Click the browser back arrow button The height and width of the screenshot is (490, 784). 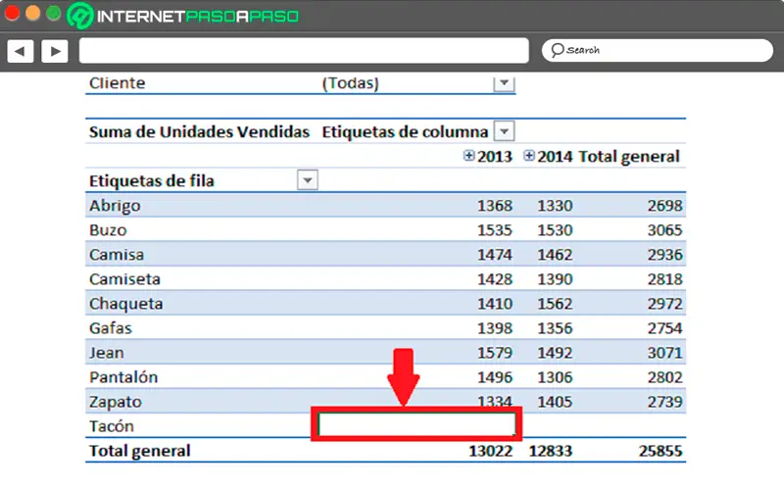pos(20,51)
